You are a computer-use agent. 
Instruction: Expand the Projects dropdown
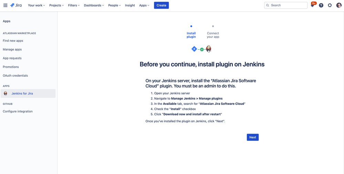[x=56, y=5]
